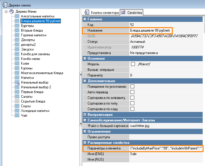Click the Кофе tree item icon
The height and width of the screenshot is (166, 205).
tap(17, 64)
